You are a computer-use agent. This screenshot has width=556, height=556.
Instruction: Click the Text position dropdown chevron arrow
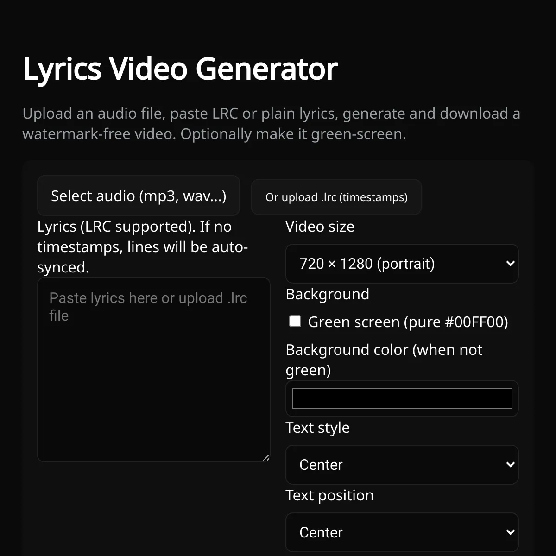click(510, 532)
